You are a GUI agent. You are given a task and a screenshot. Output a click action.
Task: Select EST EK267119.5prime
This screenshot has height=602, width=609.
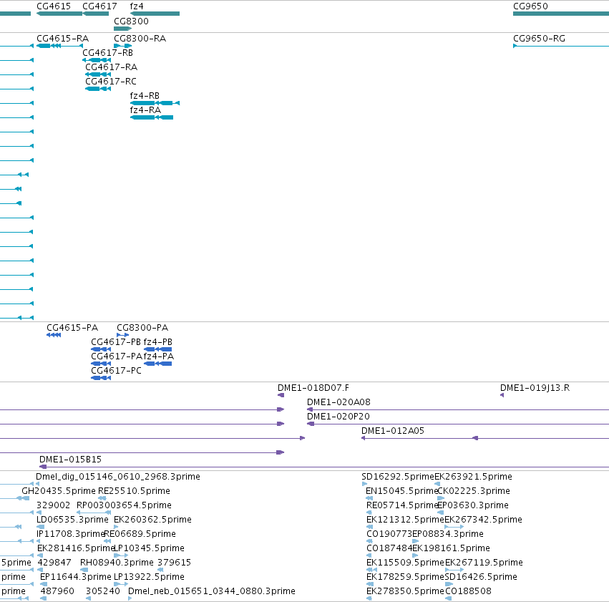pyautogui.click(x=484, y=563)
